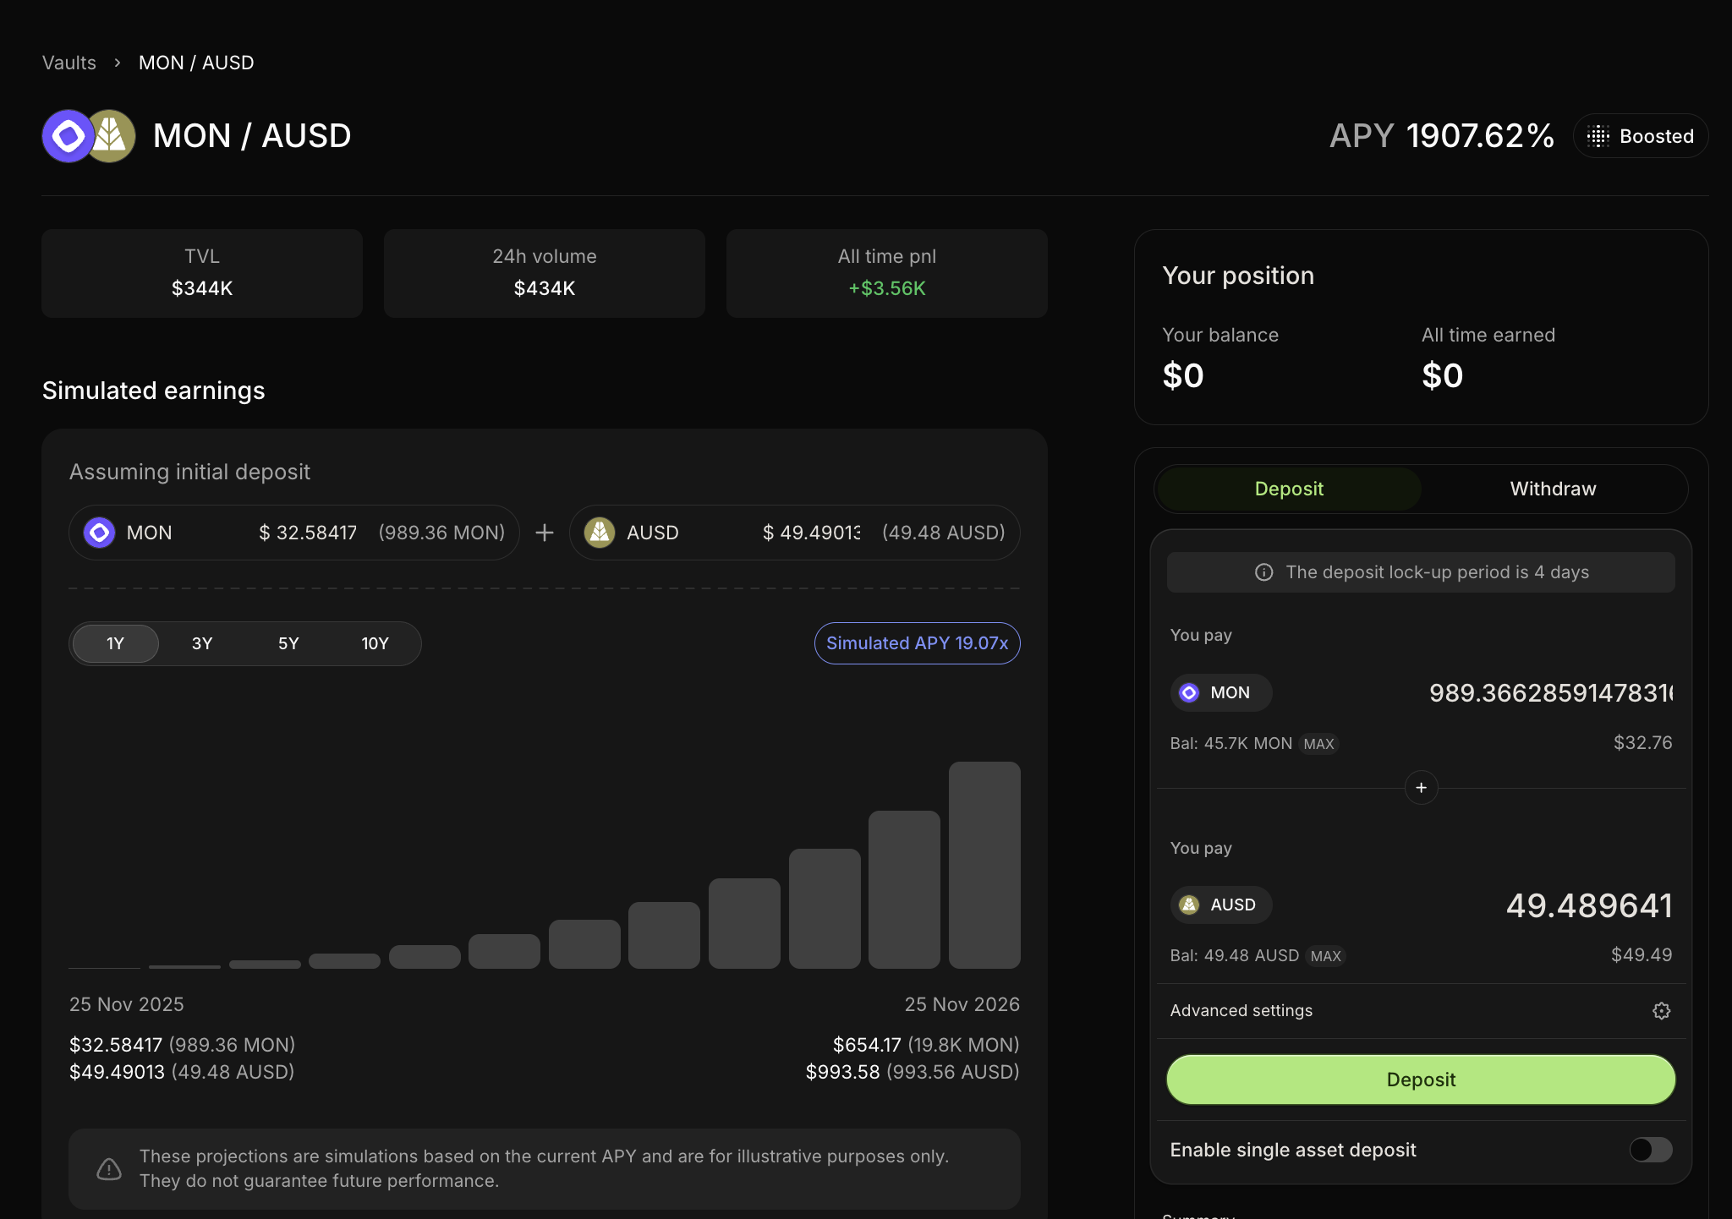Click the Advanced settings gear icon
Image resolution: width=1732 pixels, height=1219 pixels.
[1661, 1011]
